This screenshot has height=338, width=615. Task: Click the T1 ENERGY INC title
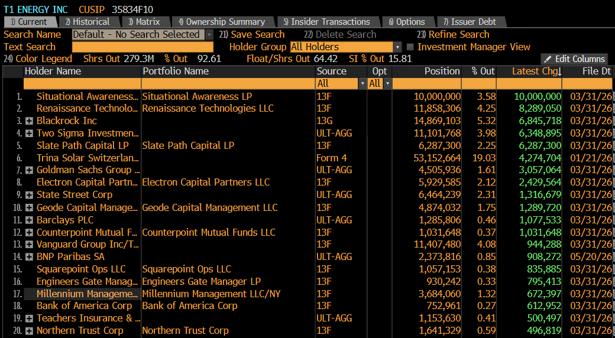coord(35,10)
